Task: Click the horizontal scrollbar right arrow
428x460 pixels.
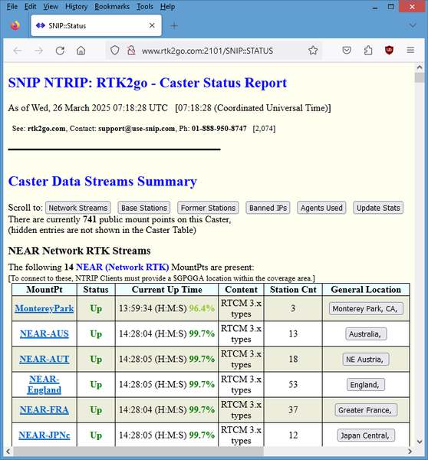Action: 410,452
